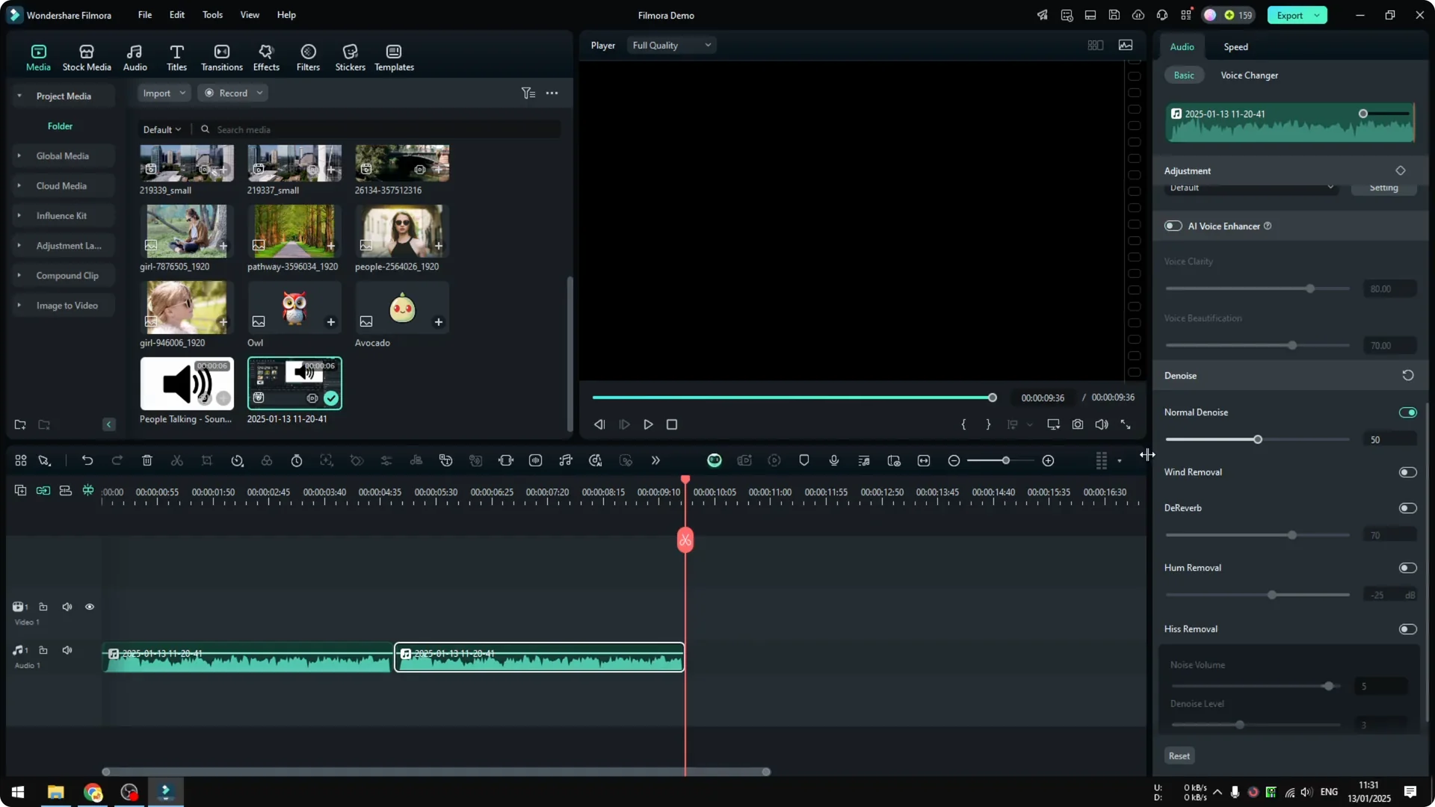Open the Edit menu

coord(177,15)
